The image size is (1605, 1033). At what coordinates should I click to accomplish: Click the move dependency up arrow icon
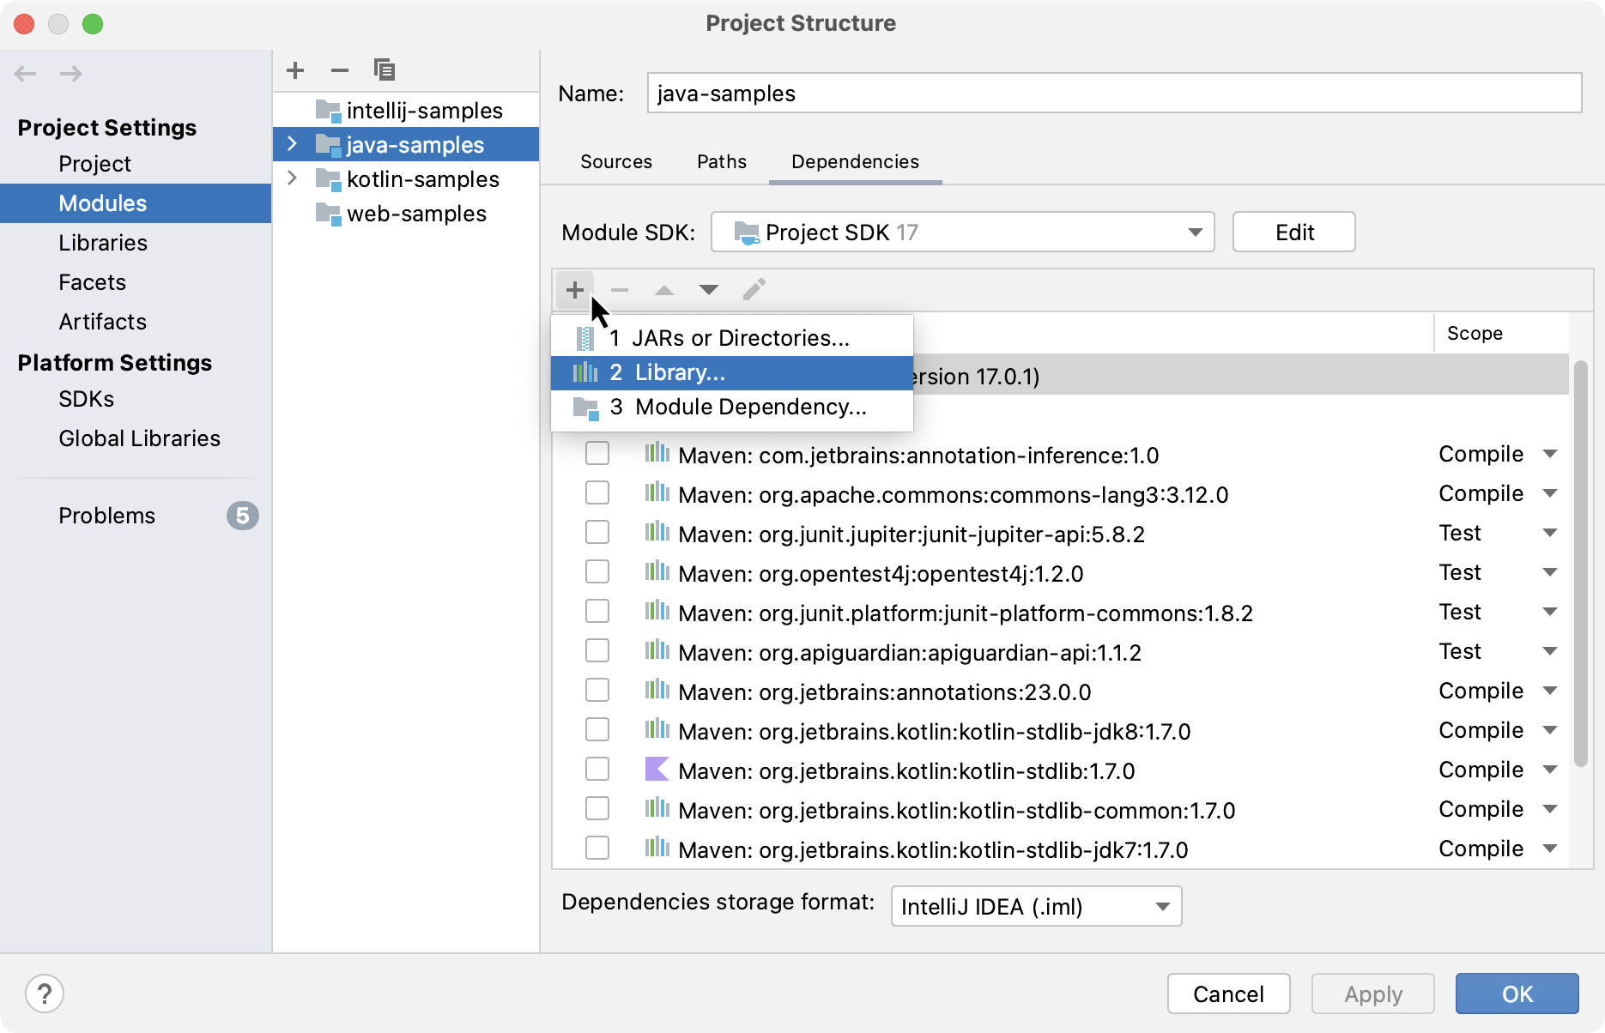pos(664,289)
